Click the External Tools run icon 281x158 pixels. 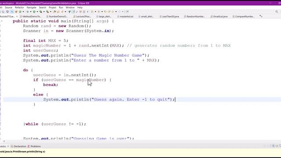click(47, 12)
